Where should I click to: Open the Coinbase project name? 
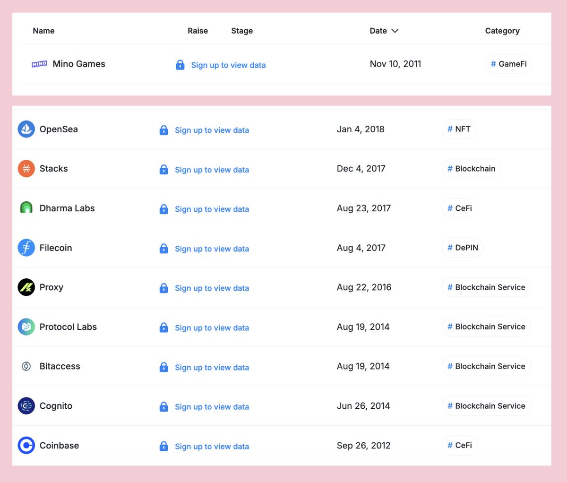(x=59, y=446)
